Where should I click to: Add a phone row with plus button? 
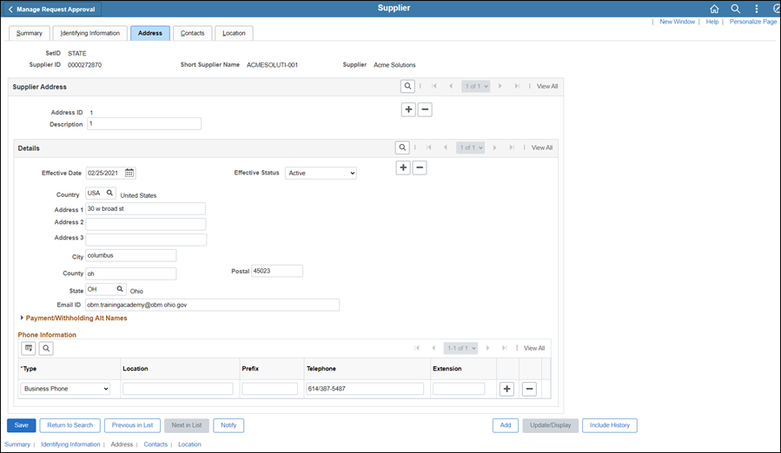click(x=506, y=389)
